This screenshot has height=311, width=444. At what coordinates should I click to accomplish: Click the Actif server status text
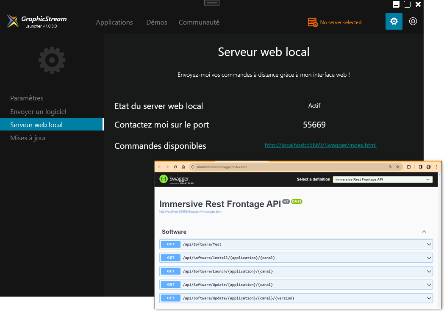(x=314, y=106)
